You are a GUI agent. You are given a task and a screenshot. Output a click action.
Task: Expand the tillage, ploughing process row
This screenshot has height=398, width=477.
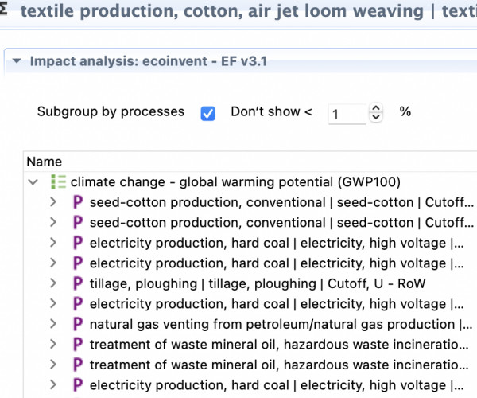[53, 283]
